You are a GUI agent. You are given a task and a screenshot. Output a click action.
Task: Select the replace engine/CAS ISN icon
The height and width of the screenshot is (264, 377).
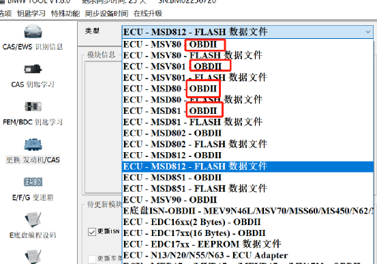[33, 145]
